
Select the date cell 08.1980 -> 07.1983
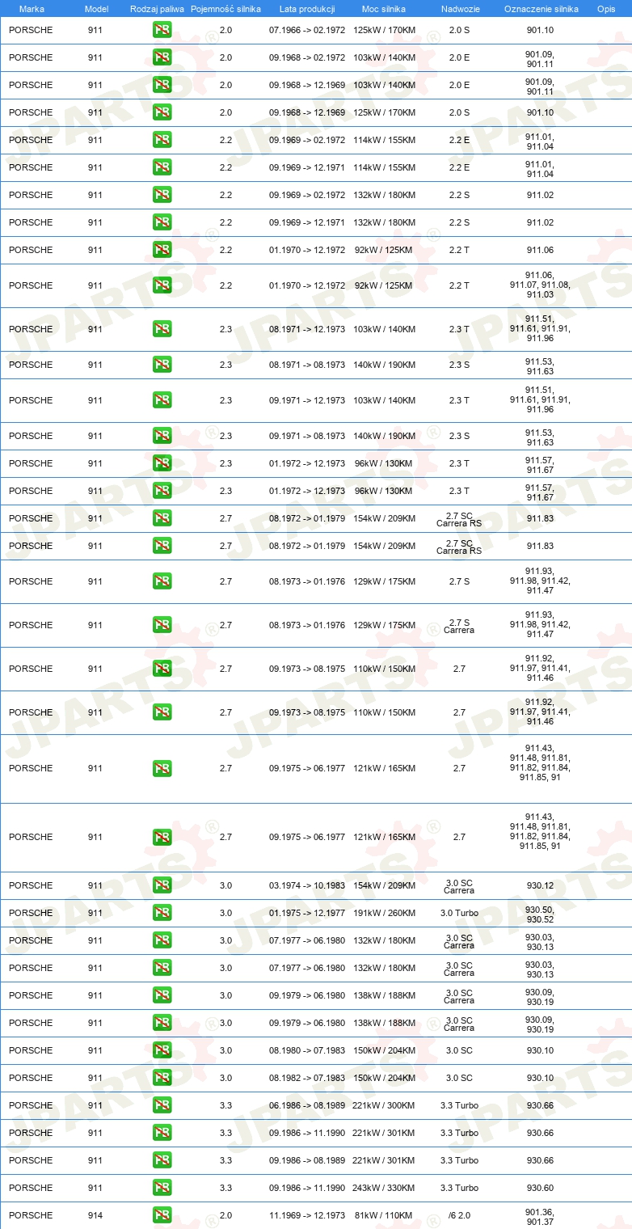(307, 1050)
